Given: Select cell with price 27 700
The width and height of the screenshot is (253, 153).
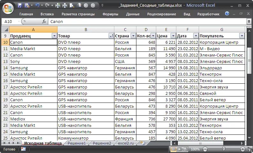Looking at the screenshot, I should [166, 119].
